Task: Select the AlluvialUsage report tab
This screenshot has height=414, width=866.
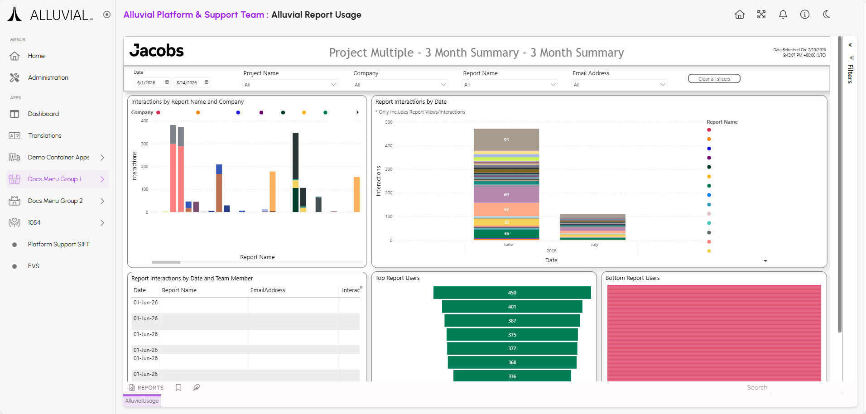Action: [142, 401]
